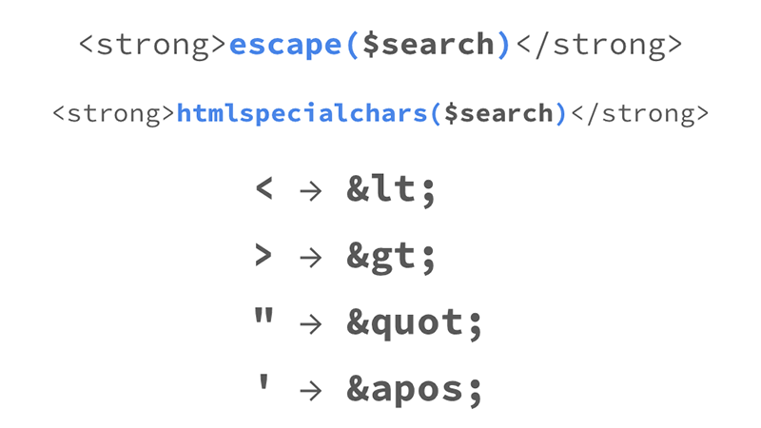
Task: Click the blue htmlspecialchars($search) text
Action: [x=371, y=113]
